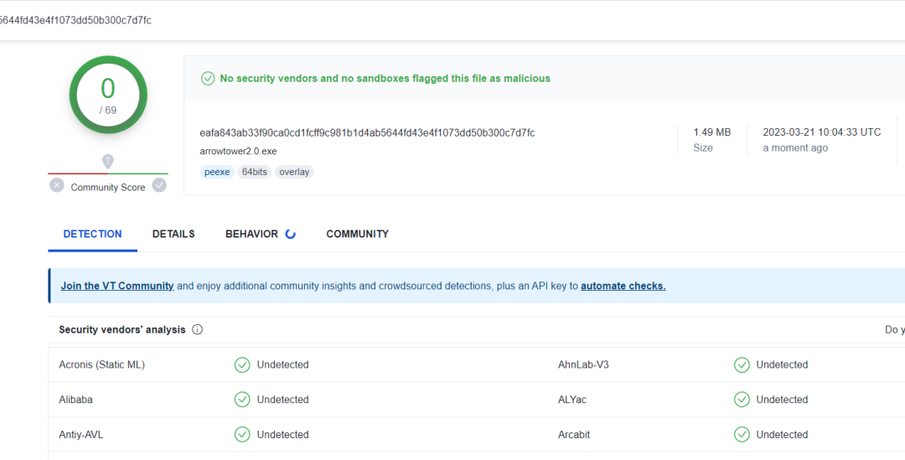Click the green check icon in the no-detection banner
Viewport: 905px width, 460px height.
pyautogui.click(x=208, y=78)
